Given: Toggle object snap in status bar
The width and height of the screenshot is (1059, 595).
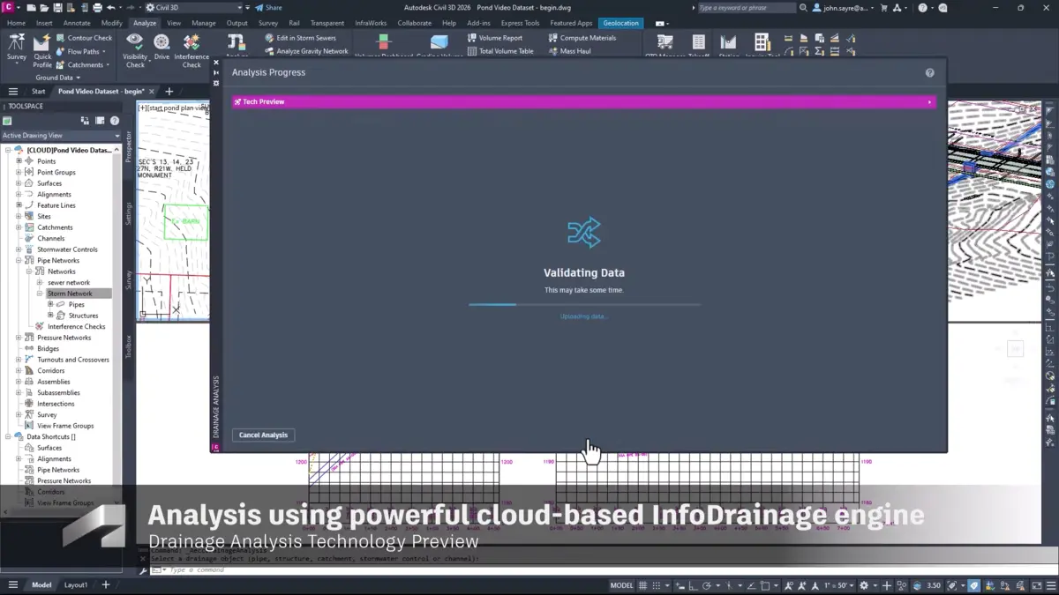Looking at the screenshot, I should [764, 585].
